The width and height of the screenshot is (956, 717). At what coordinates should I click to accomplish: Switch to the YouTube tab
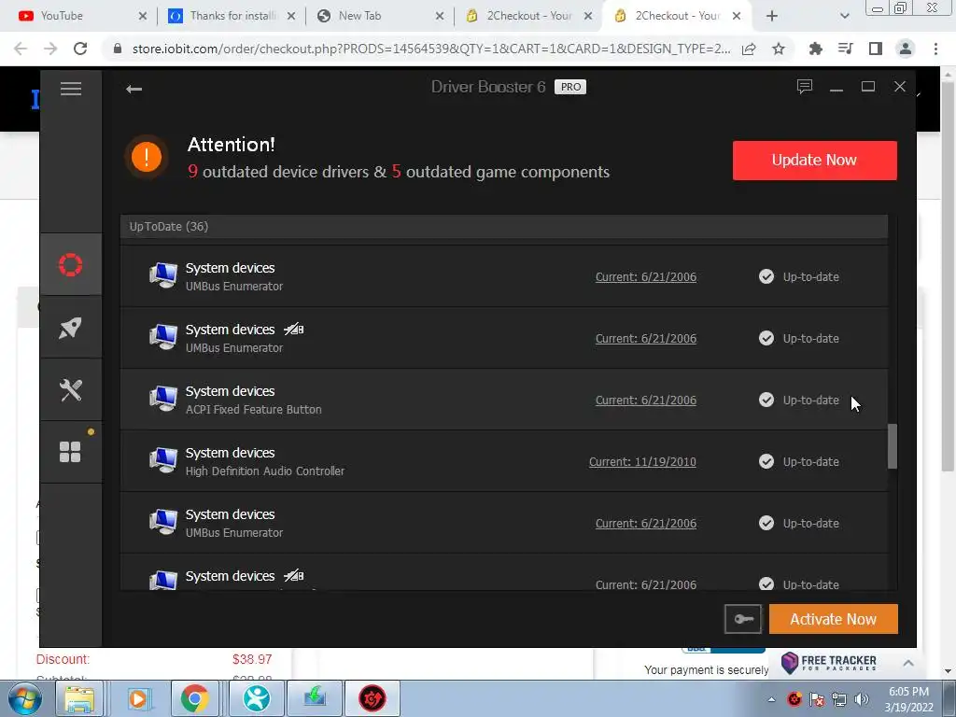[x=84, y=16]
